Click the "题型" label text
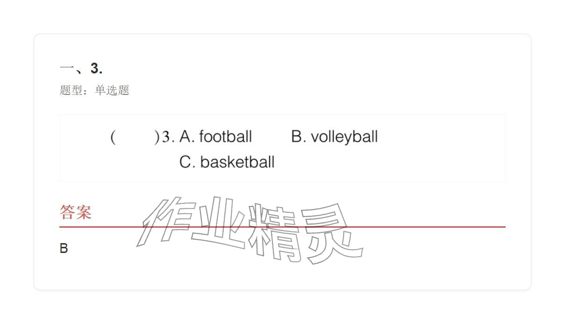Viewport: 565px width, 324px height. (x=71, y=90)
